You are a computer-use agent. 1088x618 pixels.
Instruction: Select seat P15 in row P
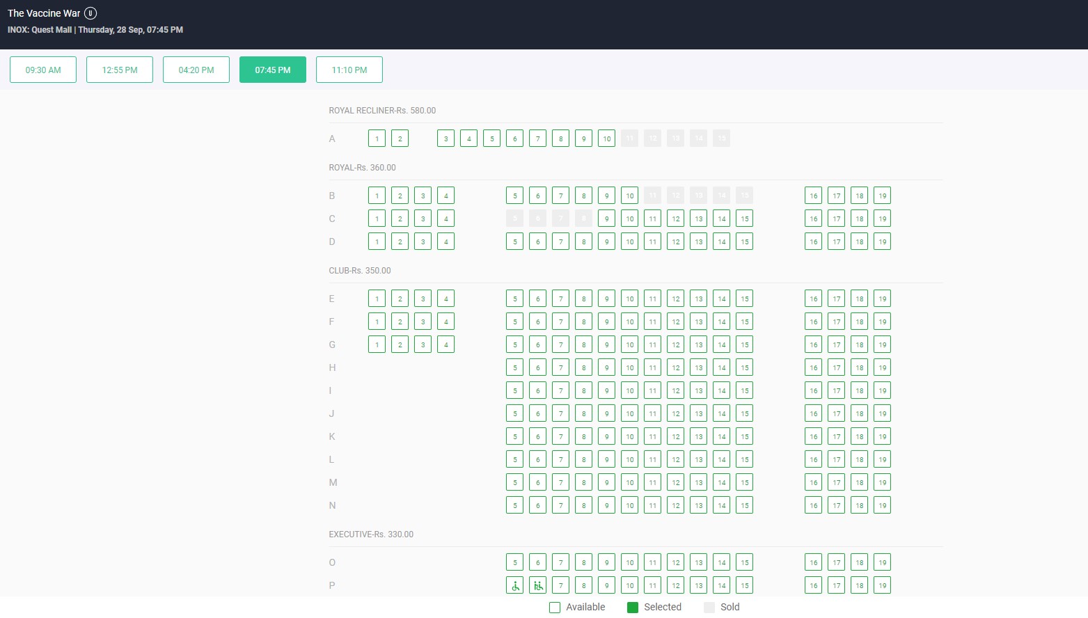[744, 585]
